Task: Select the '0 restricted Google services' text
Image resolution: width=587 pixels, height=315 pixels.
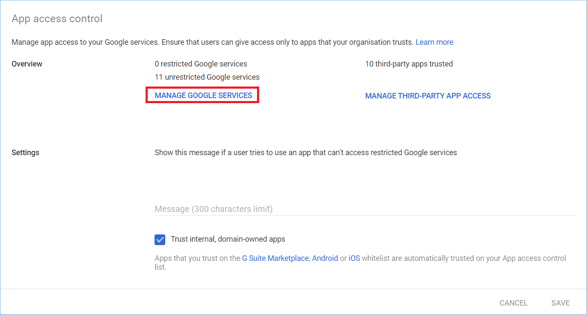Action: click(201, 64)
